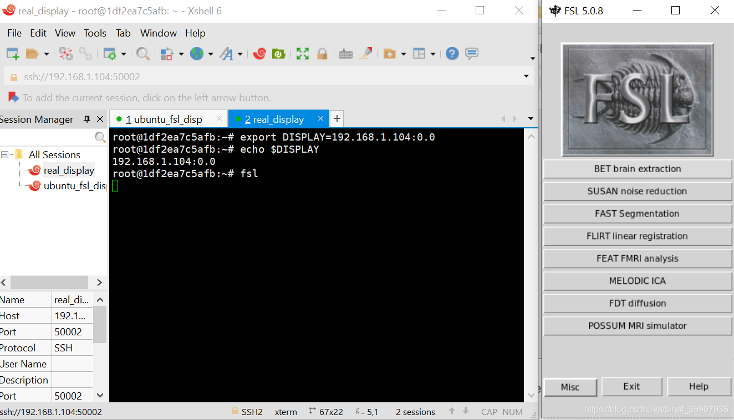Click the chat bubble feedback icon
734x420 pixels.
472,54
